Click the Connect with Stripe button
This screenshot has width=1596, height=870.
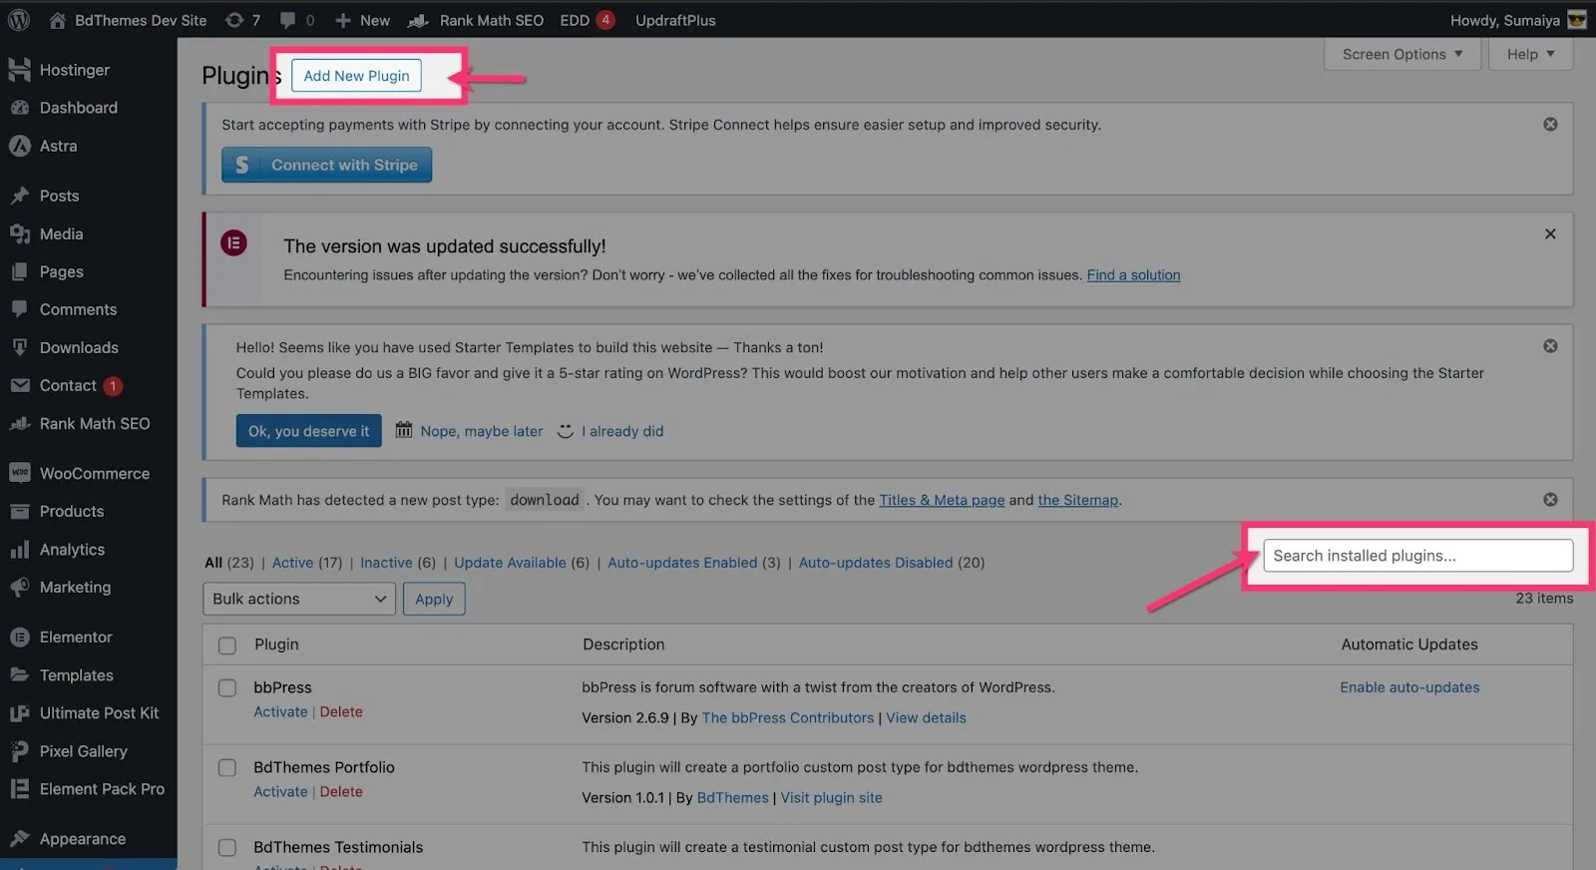326,166
